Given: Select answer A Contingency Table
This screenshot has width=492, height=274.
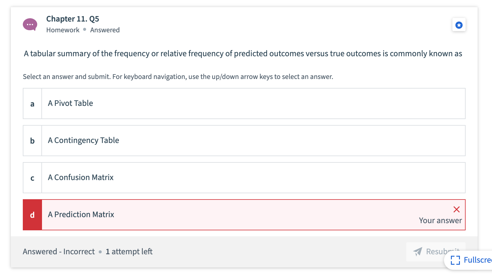Looking at the screenshot, I should (x=244, y=141).
